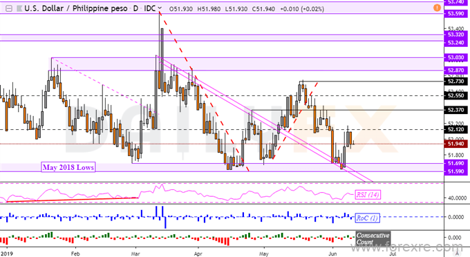Select the black 52.120 price label
The width and height of the screenshot is (470, 257).
[x=455, y=129]
